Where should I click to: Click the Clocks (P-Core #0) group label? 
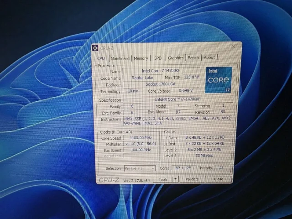pos(116,132)
